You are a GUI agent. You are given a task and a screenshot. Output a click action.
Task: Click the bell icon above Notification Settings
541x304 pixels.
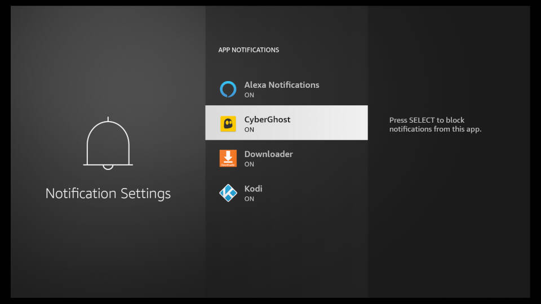(x=108, y=143)
